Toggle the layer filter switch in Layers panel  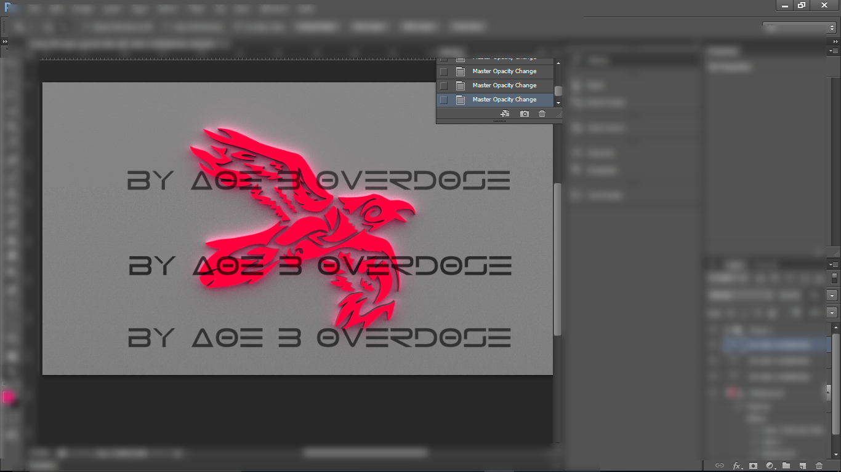834,278
